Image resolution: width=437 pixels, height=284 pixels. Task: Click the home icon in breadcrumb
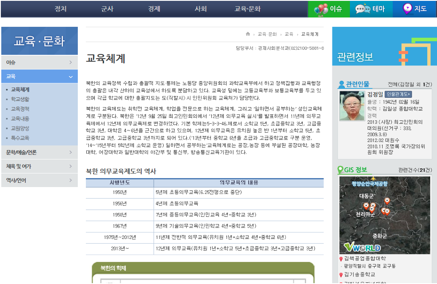(x=248, y=34)
